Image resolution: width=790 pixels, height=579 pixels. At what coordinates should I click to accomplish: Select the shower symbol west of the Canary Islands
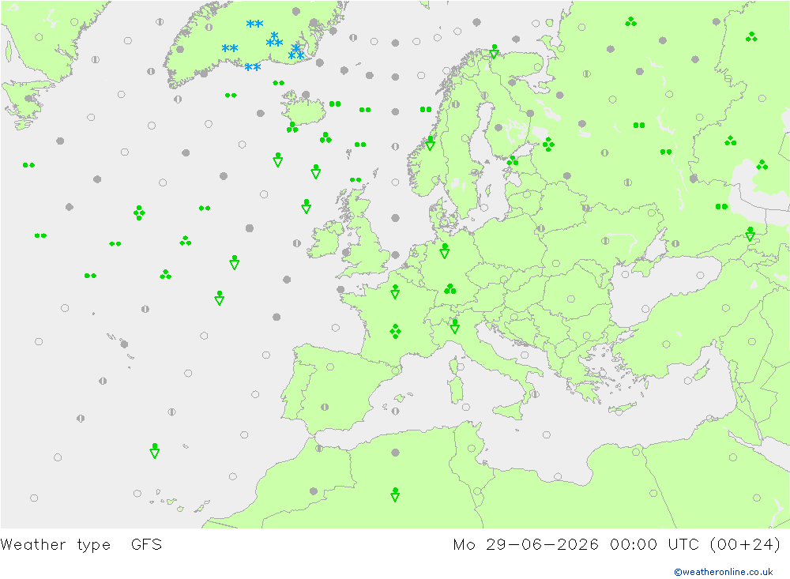click(x=155, y=450)
